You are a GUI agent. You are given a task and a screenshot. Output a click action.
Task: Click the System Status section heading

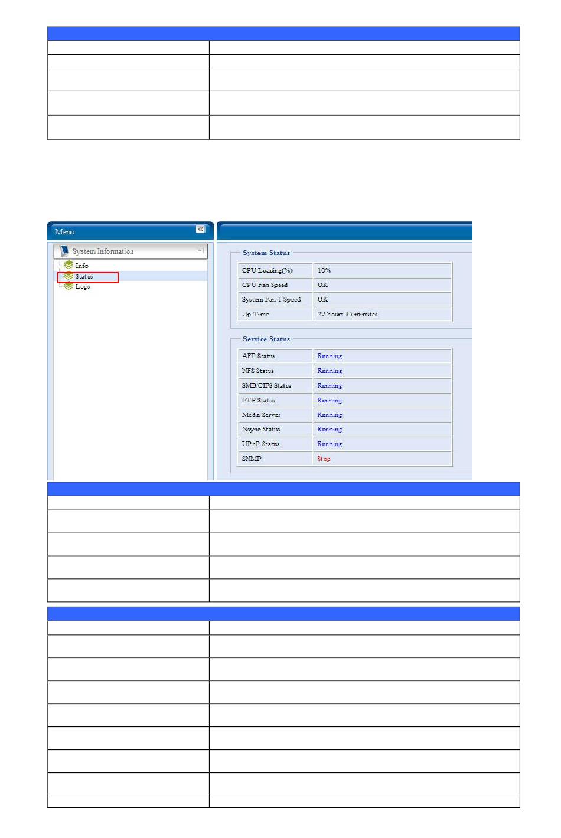click(x=266, y=253)
